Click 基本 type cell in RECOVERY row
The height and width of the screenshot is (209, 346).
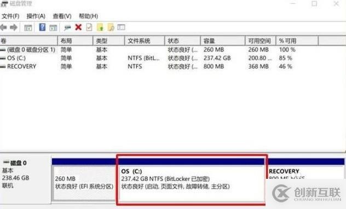(101, 66)
